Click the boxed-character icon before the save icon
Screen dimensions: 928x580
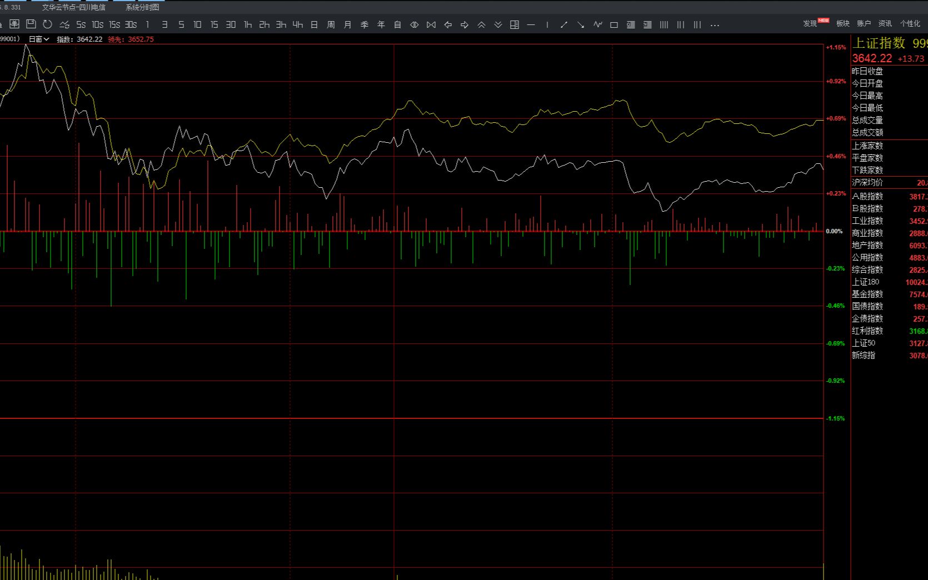tap(14, 24)
